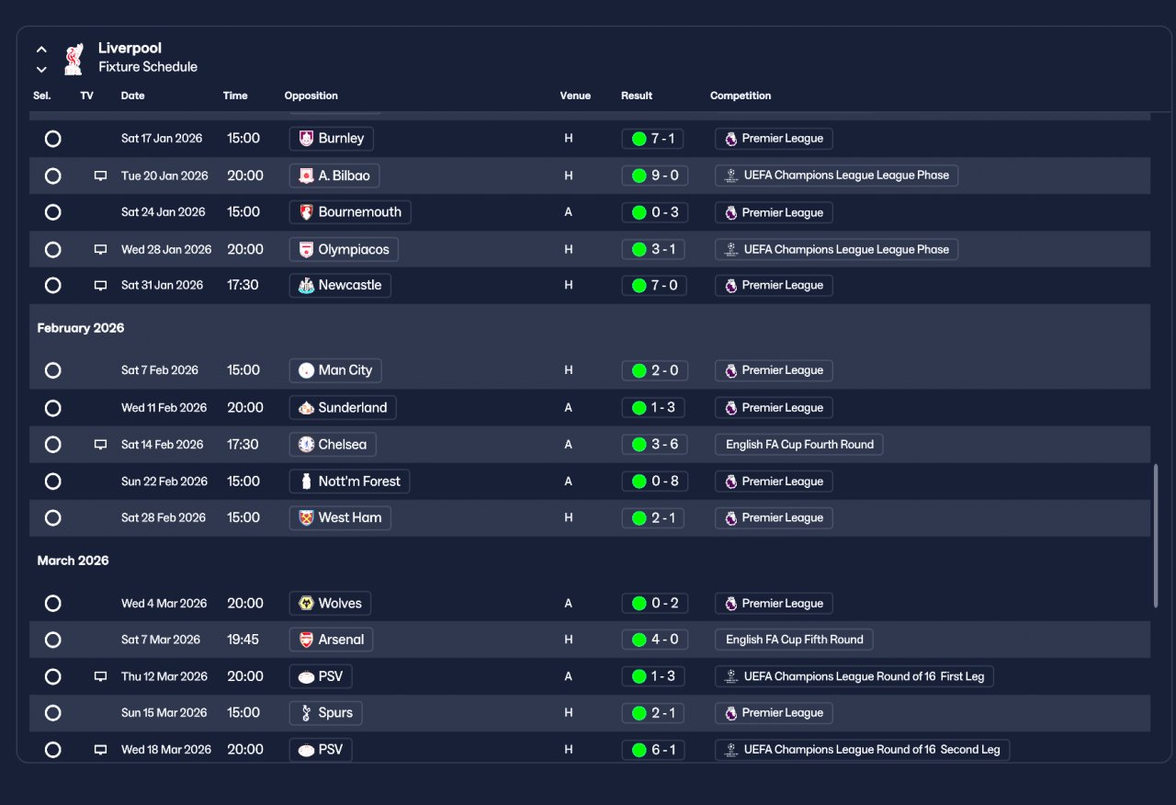The width and height of the screenshot is (1176, 805).
Task: Go to next team with down chevron
Action: (x=41, y=69)
